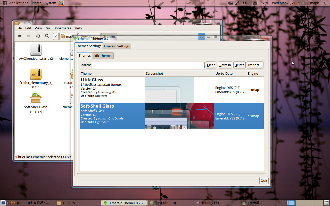Open the Edit Themes tab
The image size is (330, 206).
pyautogui.click(x=103, y=56)
